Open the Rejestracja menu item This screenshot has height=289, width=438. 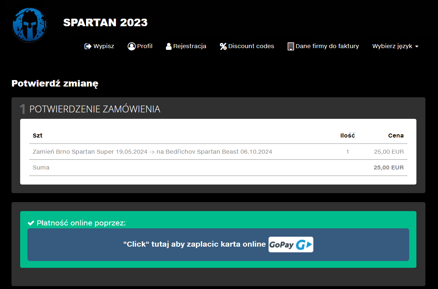click(x=186, y=46)
